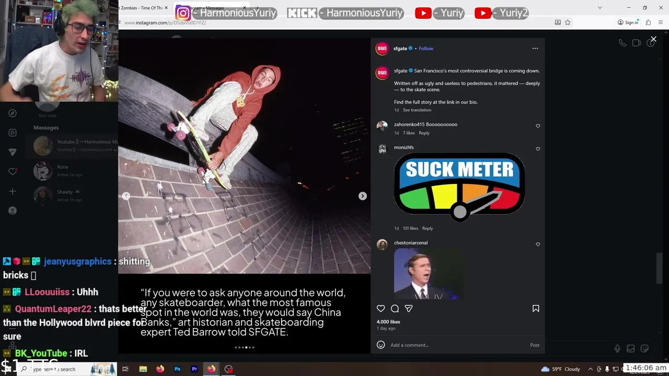Open Task View on the taskbar
669x376 pixels.
tap(125, 369)
